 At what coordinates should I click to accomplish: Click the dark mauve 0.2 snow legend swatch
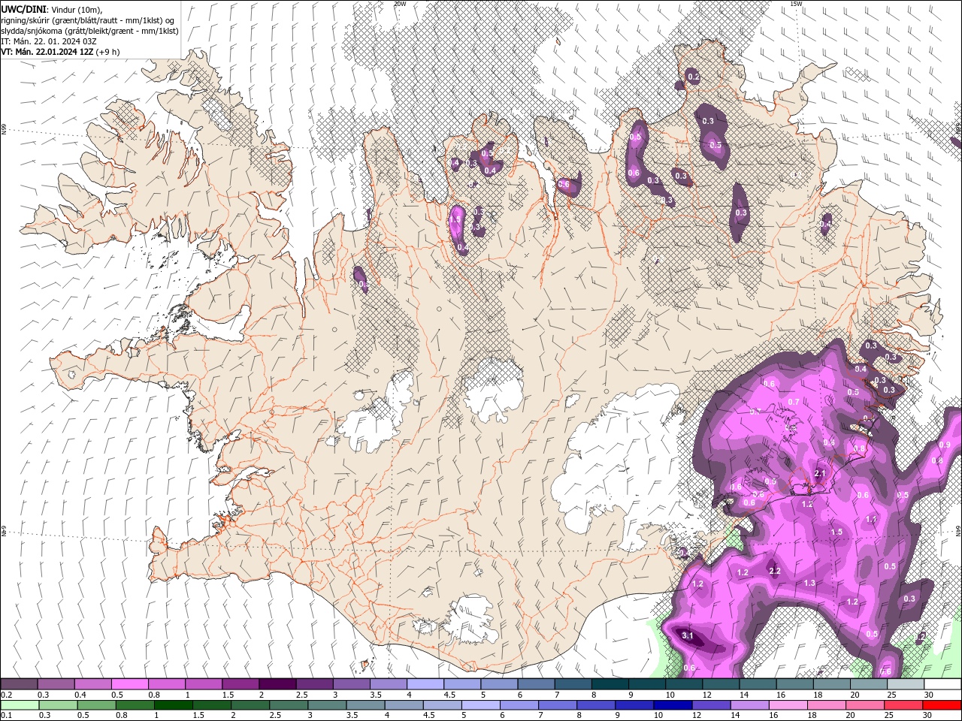(19, 684)
